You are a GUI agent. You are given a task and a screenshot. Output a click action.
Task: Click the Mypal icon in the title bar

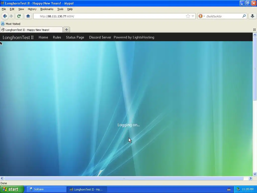2,3
